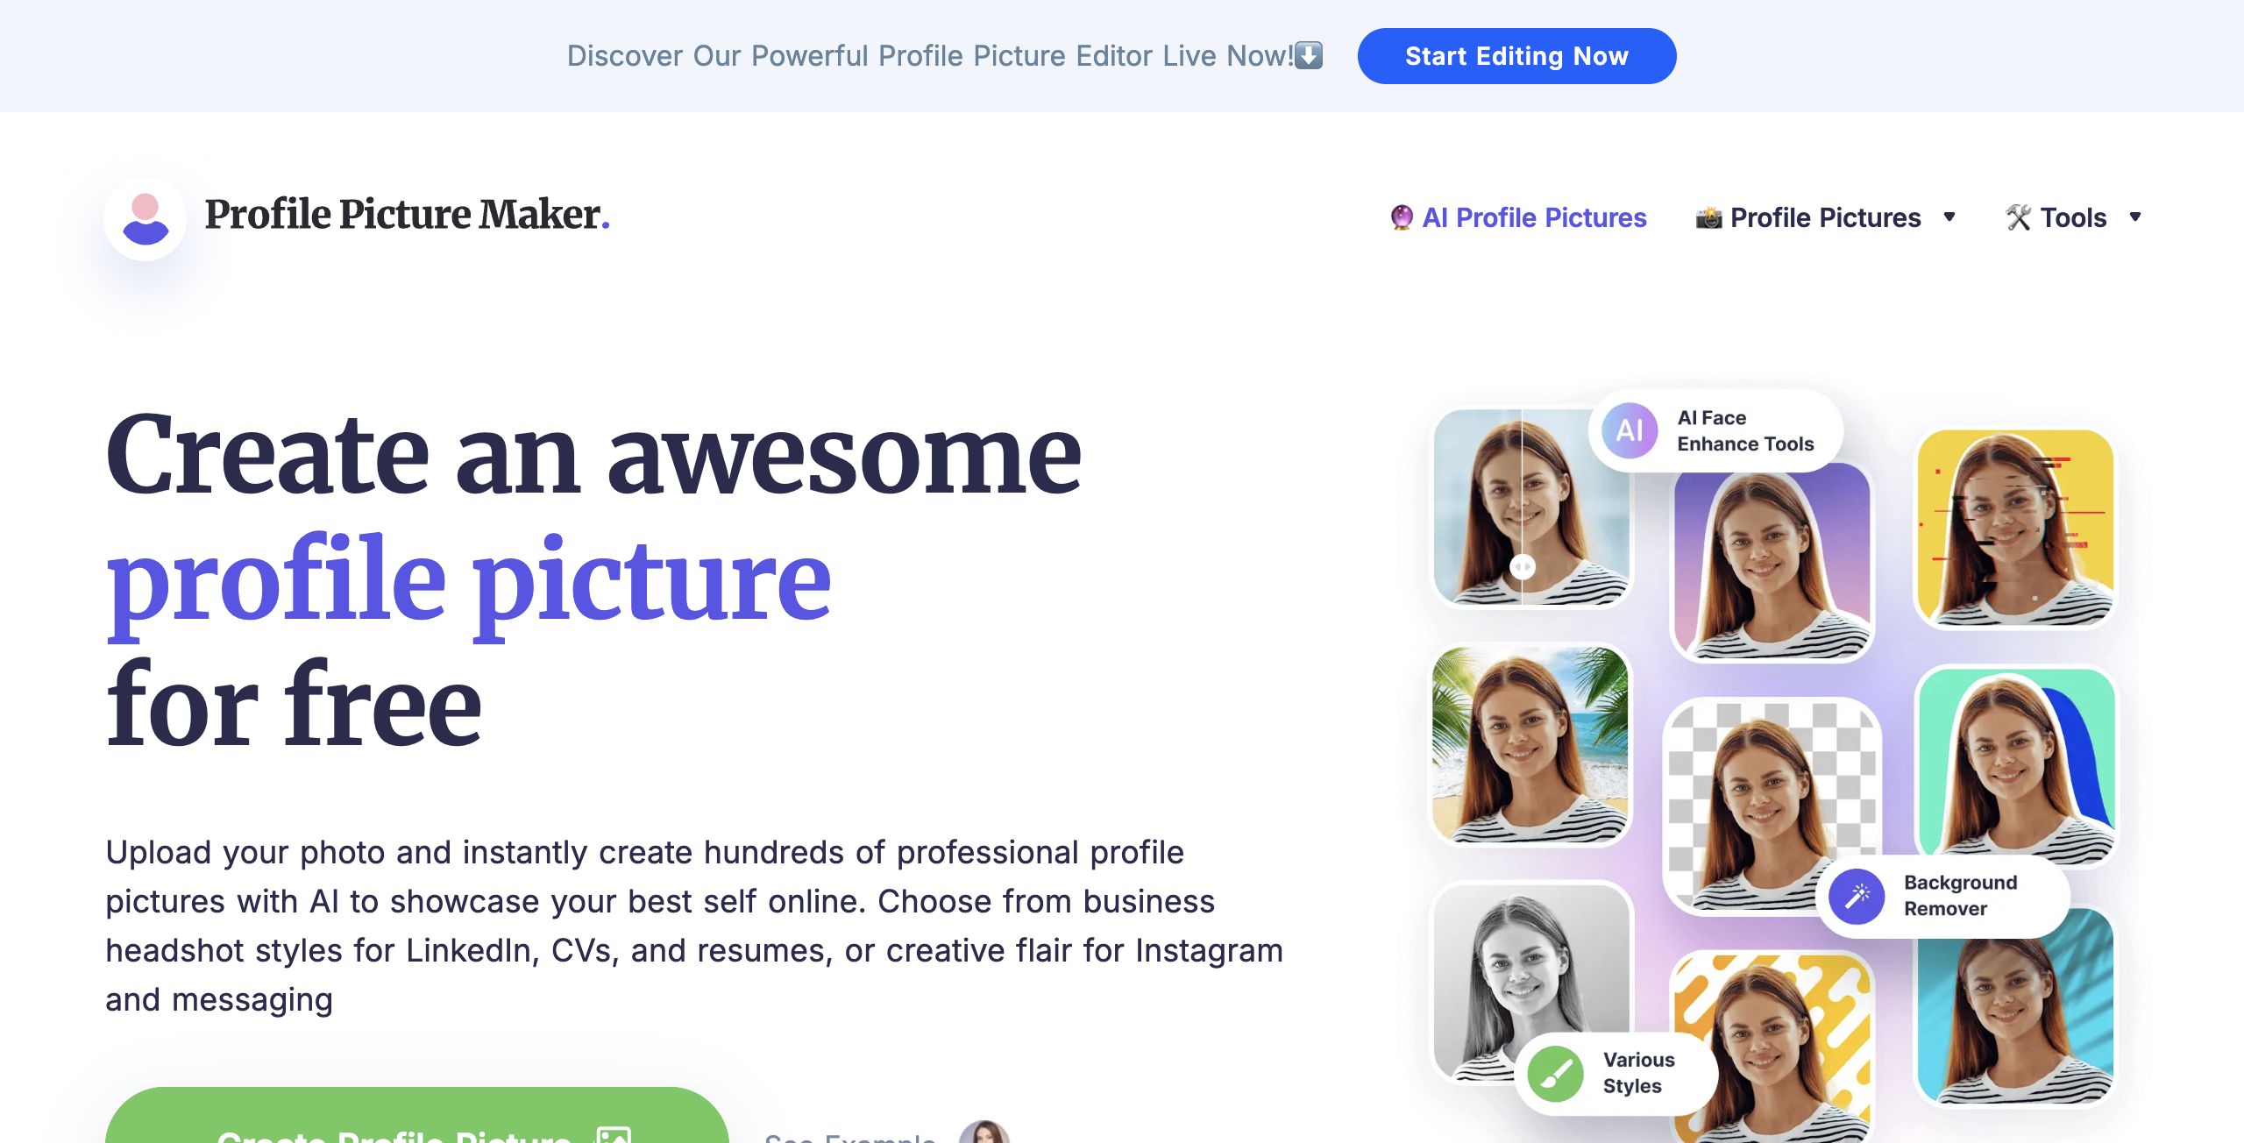Open the Tools menu label

point(2073,217)
